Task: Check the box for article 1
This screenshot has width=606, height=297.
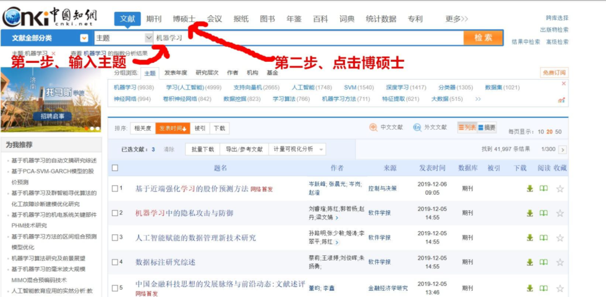Action: 114,188
